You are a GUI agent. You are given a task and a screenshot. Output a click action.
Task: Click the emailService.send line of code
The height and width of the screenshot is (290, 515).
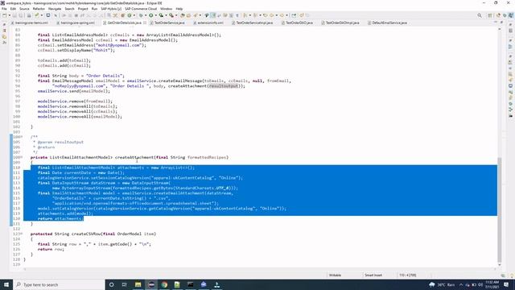click(x=74, y=91)
